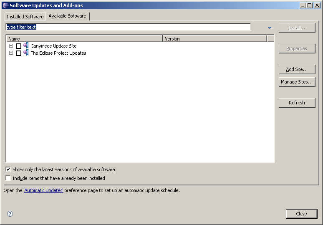
Task: Open the 'Automatic Updates' preference link
Action: coord(43,190)
